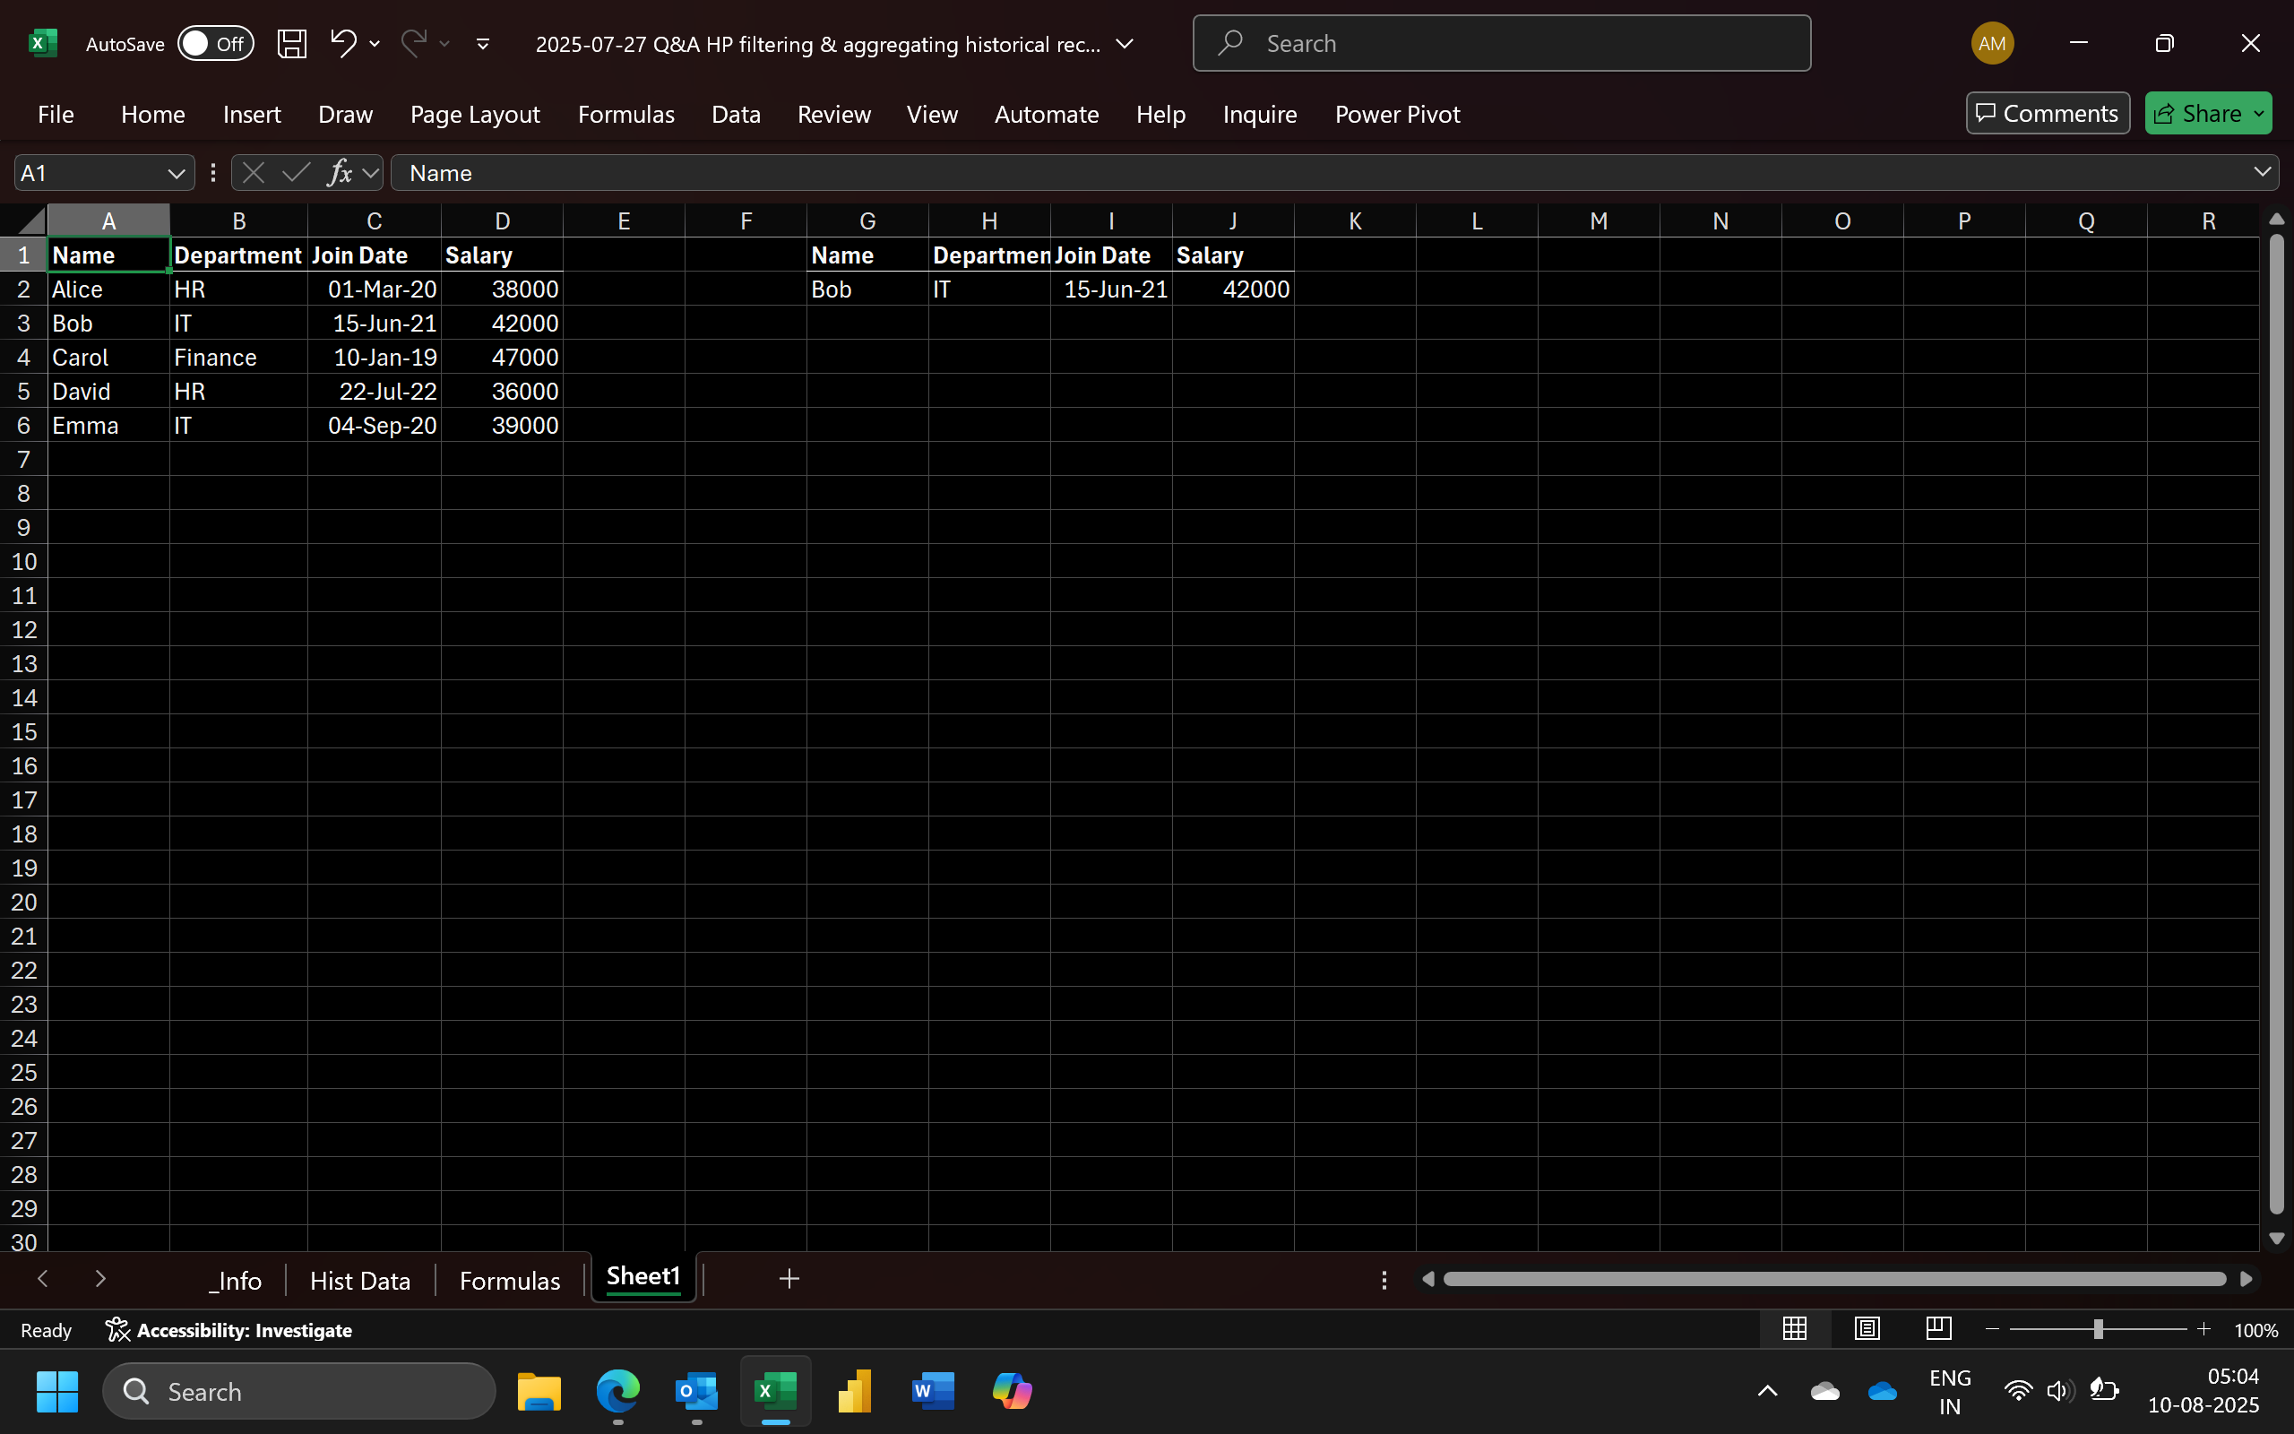The width and height of the screenshot is (2294, 1434).
Task: Open the Formulas ribbon tab
Action: pos(625,114)
